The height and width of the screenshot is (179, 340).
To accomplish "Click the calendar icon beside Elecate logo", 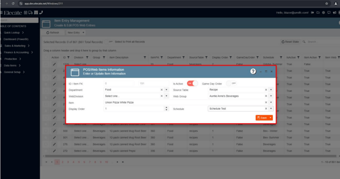I will pos(25,12).
